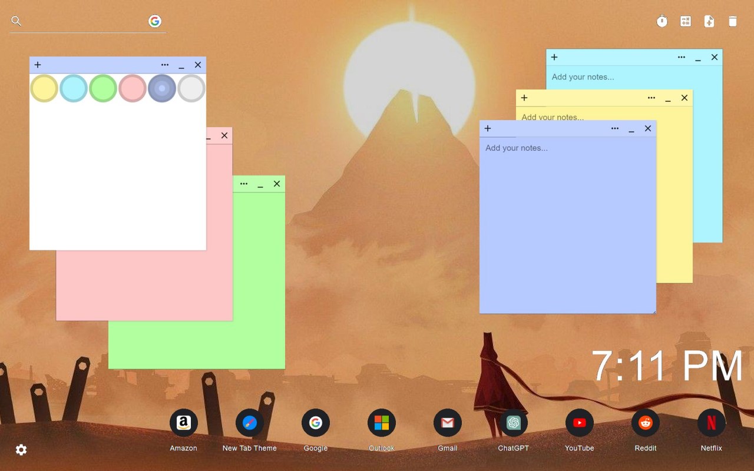Open the green note's three-dot menu
Screen dimensions: 754x471
244,184
